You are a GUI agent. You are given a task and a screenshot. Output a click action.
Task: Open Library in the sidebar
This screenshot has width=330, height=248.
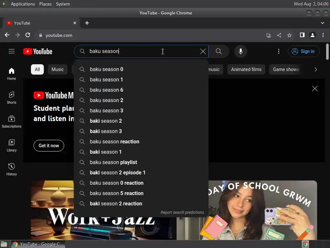click(12, 146)
